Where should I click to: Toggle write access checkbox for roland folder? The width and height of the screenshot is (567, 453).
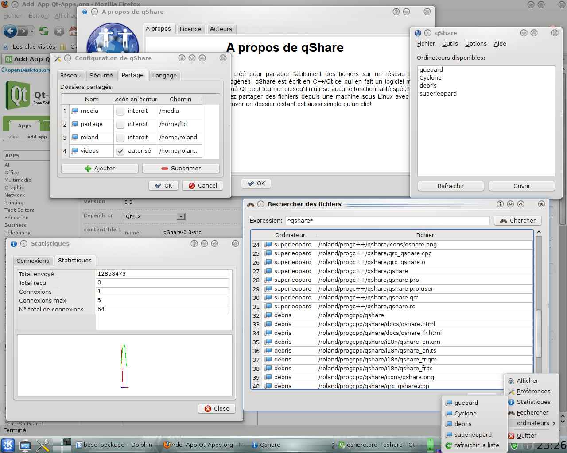(x=120, y=138)
